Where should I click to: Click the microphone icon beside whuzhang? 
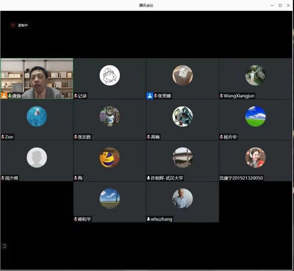click(x=148, y=219)
